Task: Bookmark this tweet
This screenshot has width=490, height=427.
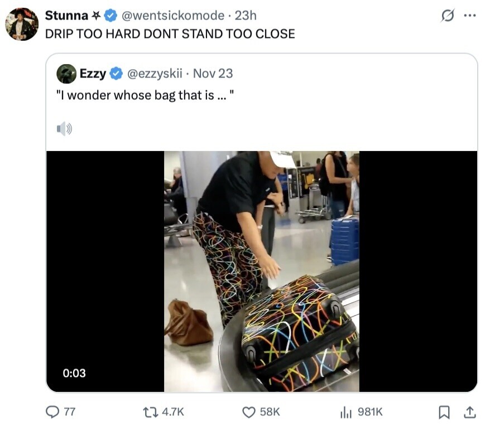Action: [444, 412]
